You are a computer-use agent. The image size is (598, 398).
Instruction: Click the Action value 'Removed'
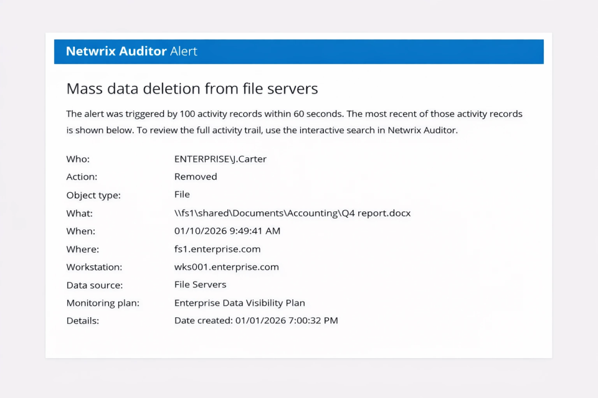pyautogui.click(x=196, y=177)
